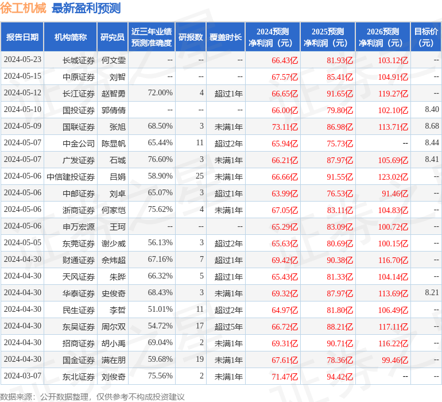Click institution 天风证券
This screenshot has width=442, height=402.
coord(79,277)
